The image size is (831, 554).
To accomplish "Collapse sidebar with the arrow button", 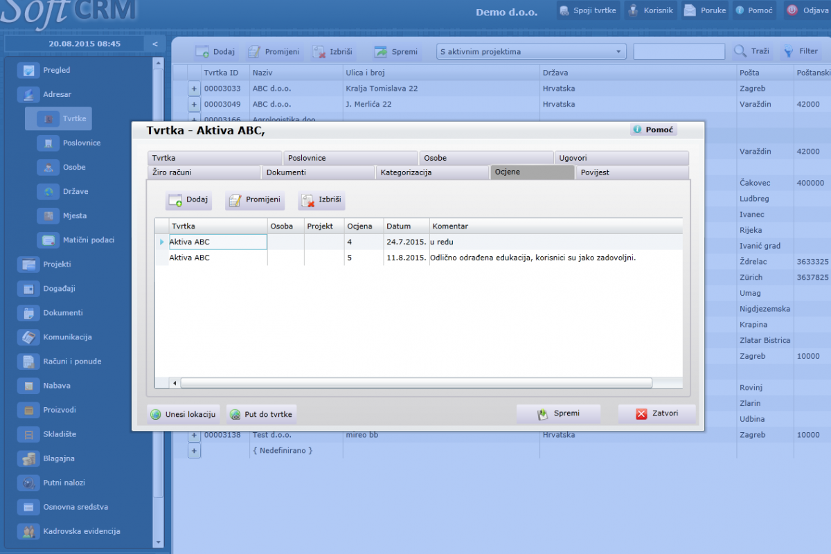I will (155, 44).
